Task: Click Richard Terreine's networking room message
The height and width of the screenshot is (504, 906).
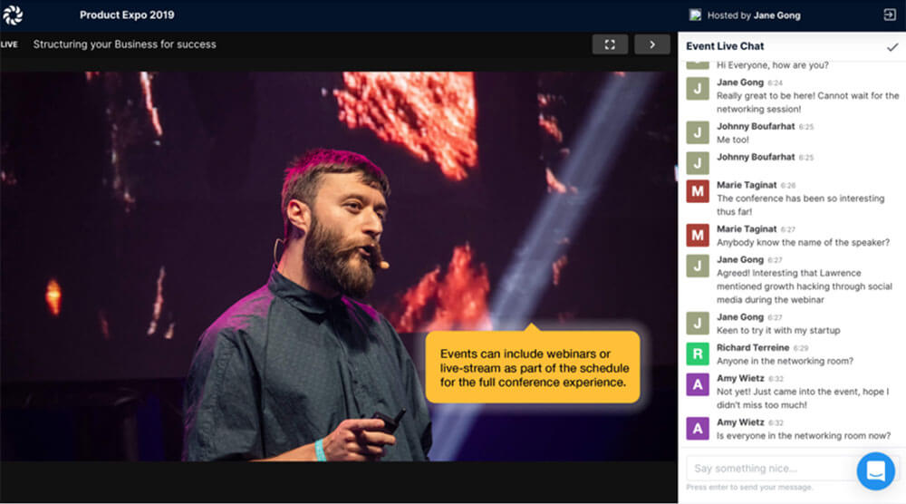Action: coord(785,361)
